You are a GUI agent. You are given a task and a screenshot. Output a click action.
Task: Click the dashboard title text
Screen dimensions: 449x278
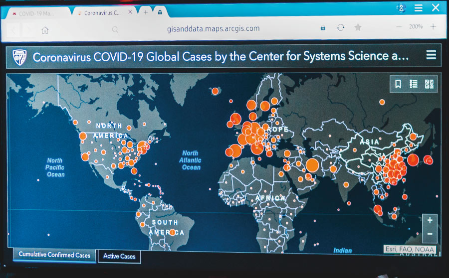(221, 57)
